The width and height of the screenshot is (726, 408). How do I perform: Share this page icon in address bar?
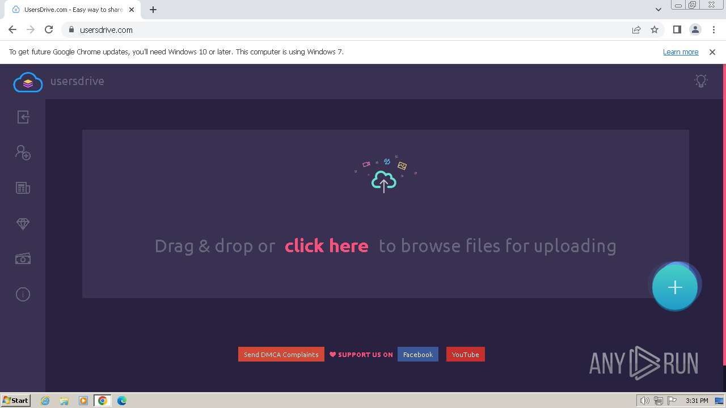coord(636,29)
